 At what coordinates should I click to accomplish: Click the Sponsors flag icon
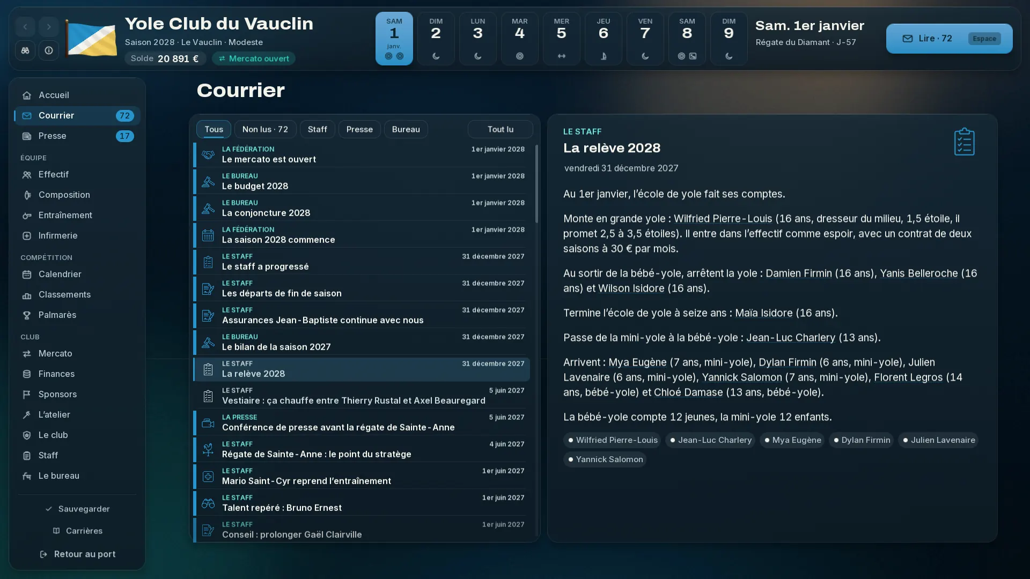pos(27,395)
